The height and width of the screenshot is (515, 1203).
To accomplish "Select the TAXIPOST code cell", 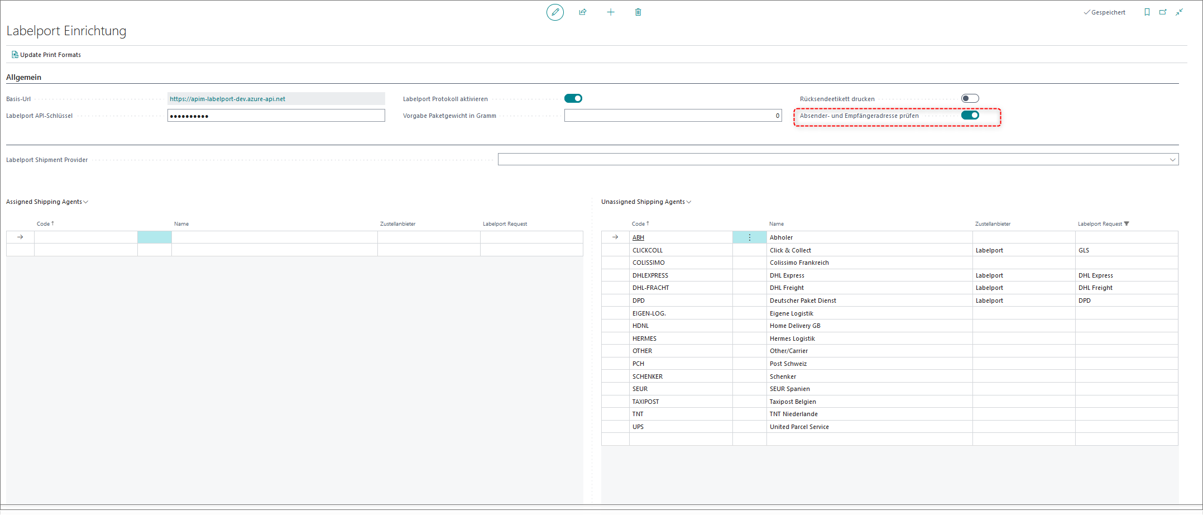I will 681,402.
